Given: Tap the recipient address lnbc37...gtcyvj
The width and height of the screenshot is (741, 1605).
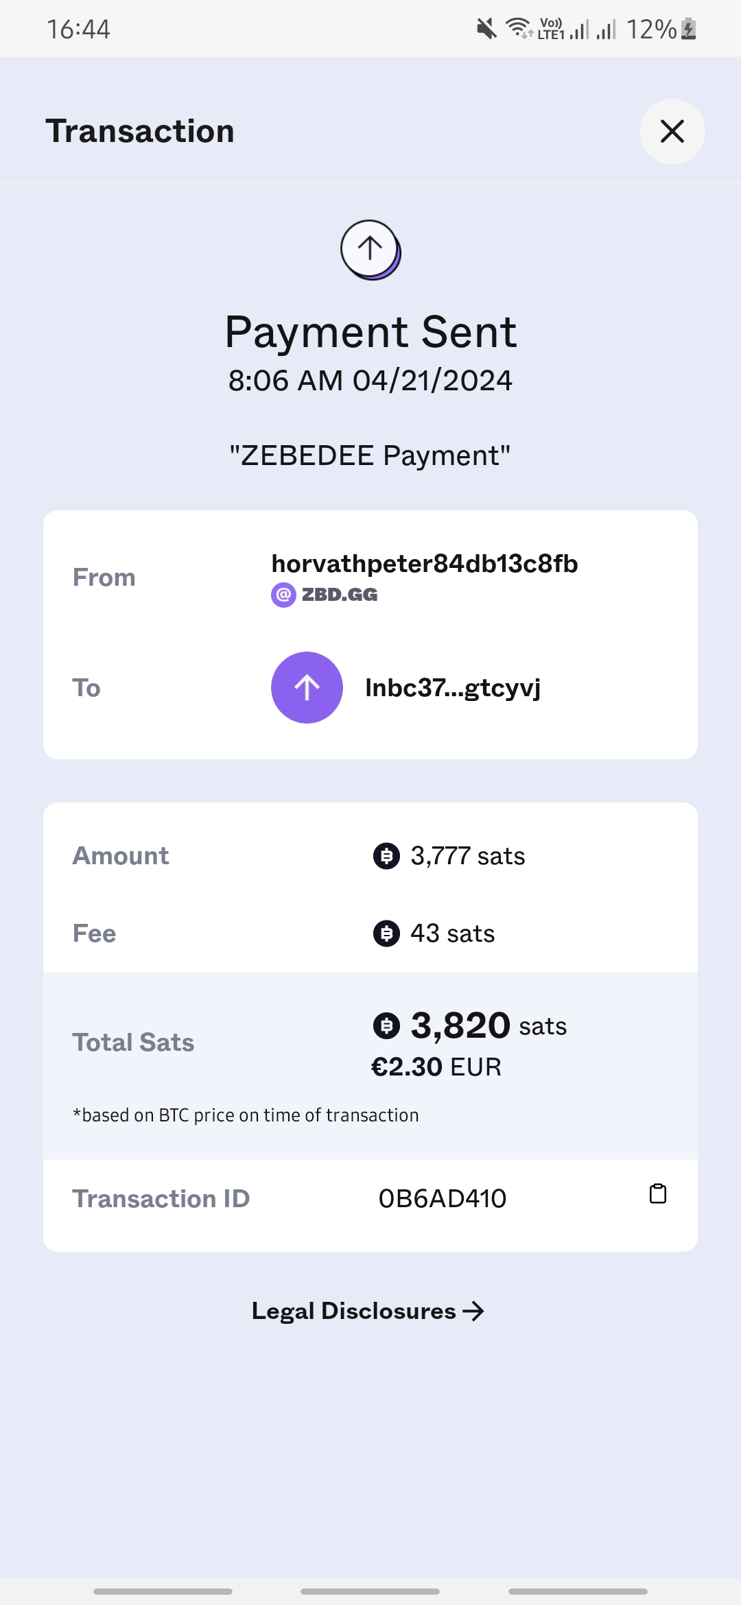Looking at the screenshot, I should (x=453, y=687).
